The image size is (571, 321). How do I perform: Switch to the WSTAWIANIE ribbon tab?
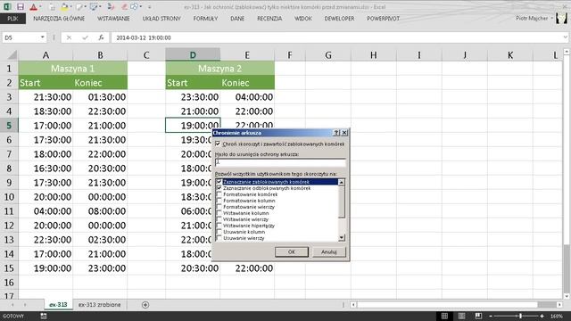click(x=113, y=18)
